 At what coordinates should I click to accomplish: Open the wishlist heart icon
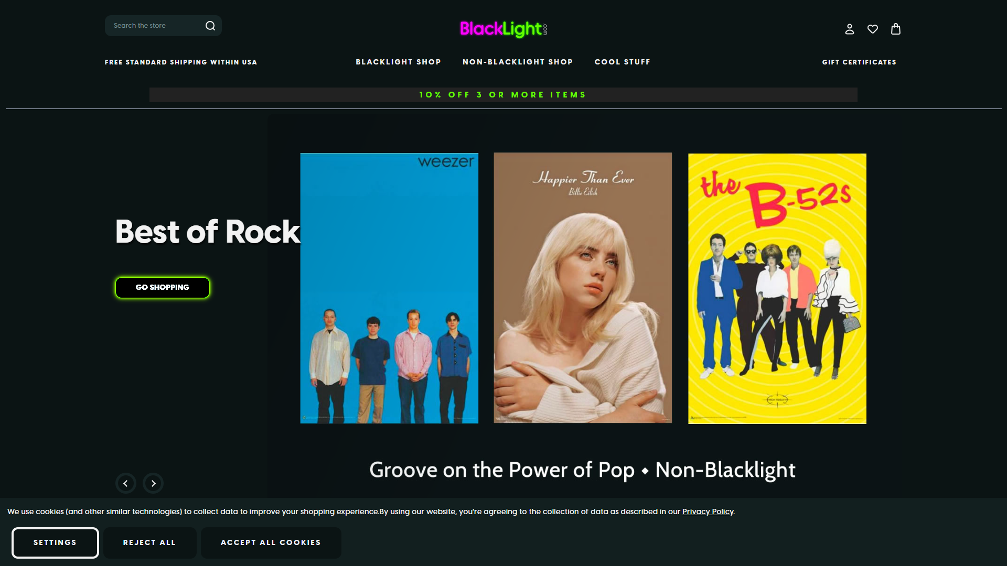tap(873, 29)
